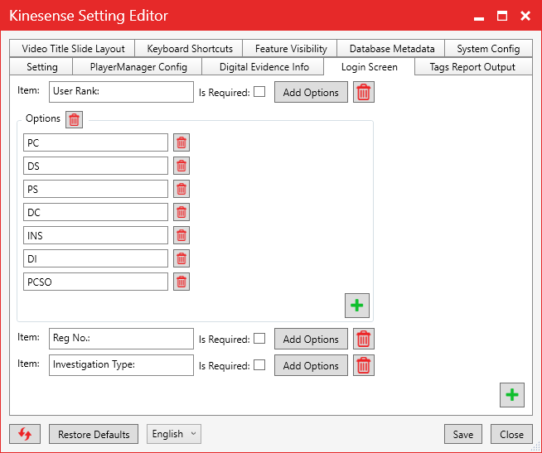The width and height of the screenshot is (542, 453).
Task: Add a new option with green plus in Options
Action: pos(356,306)
